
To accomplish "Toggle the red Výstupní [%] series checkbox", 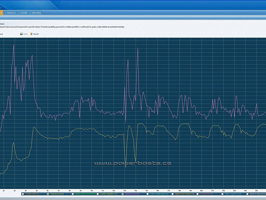I will coord(198,194).
